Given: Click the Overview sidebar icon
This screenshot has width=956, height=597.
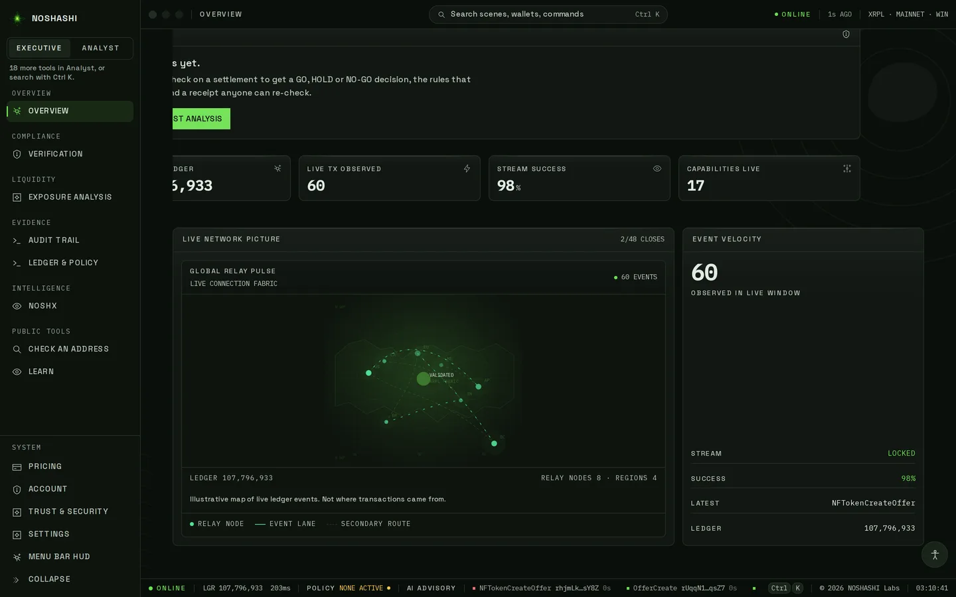Looking at the screenshot, I should (x=17, y=111).
